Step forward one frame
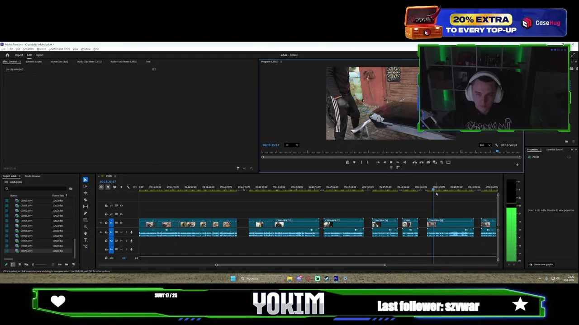Viewport: 579px width, 325px height. 398,162
